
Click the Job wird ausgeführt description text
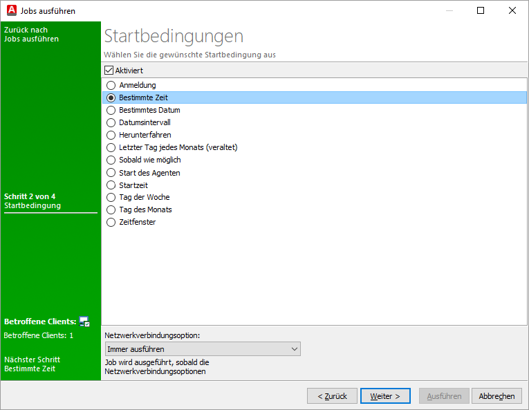pos(157,367)
